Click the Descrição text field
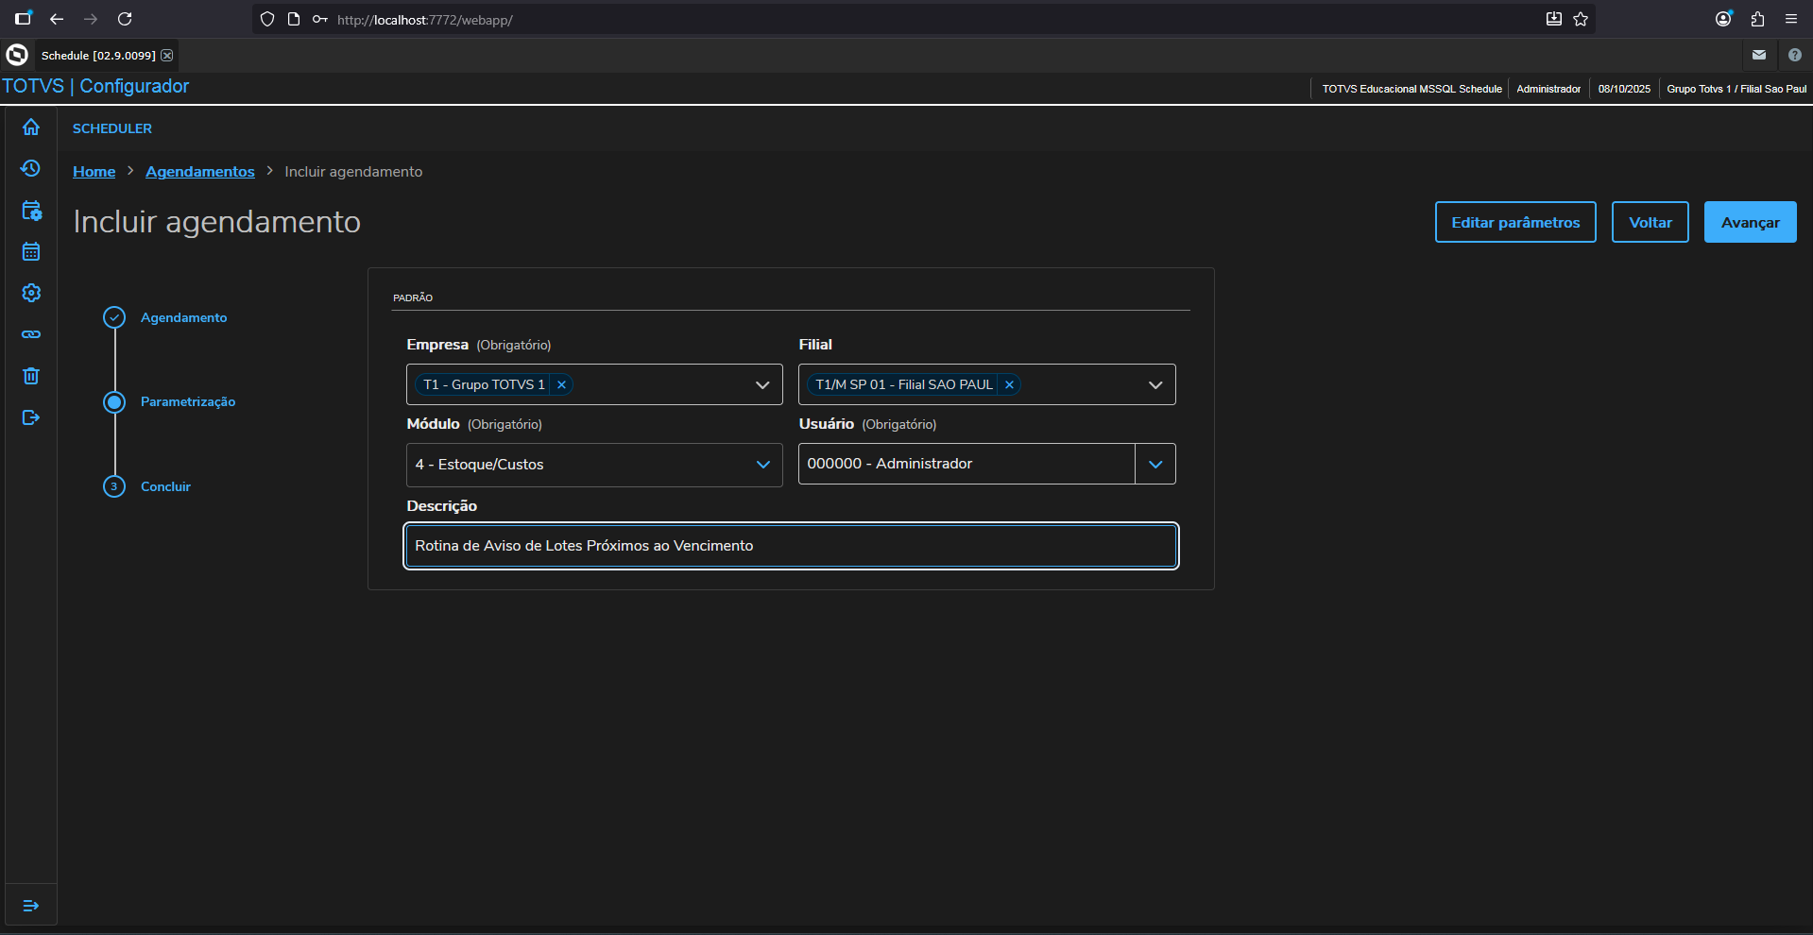 [790, 546]
